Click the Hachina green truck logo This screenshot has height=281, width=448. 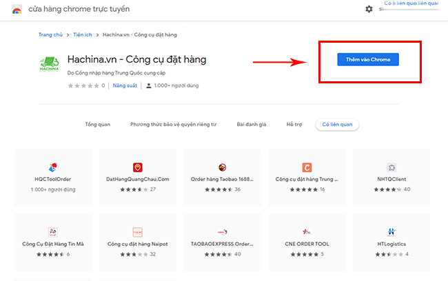point(49,64)
